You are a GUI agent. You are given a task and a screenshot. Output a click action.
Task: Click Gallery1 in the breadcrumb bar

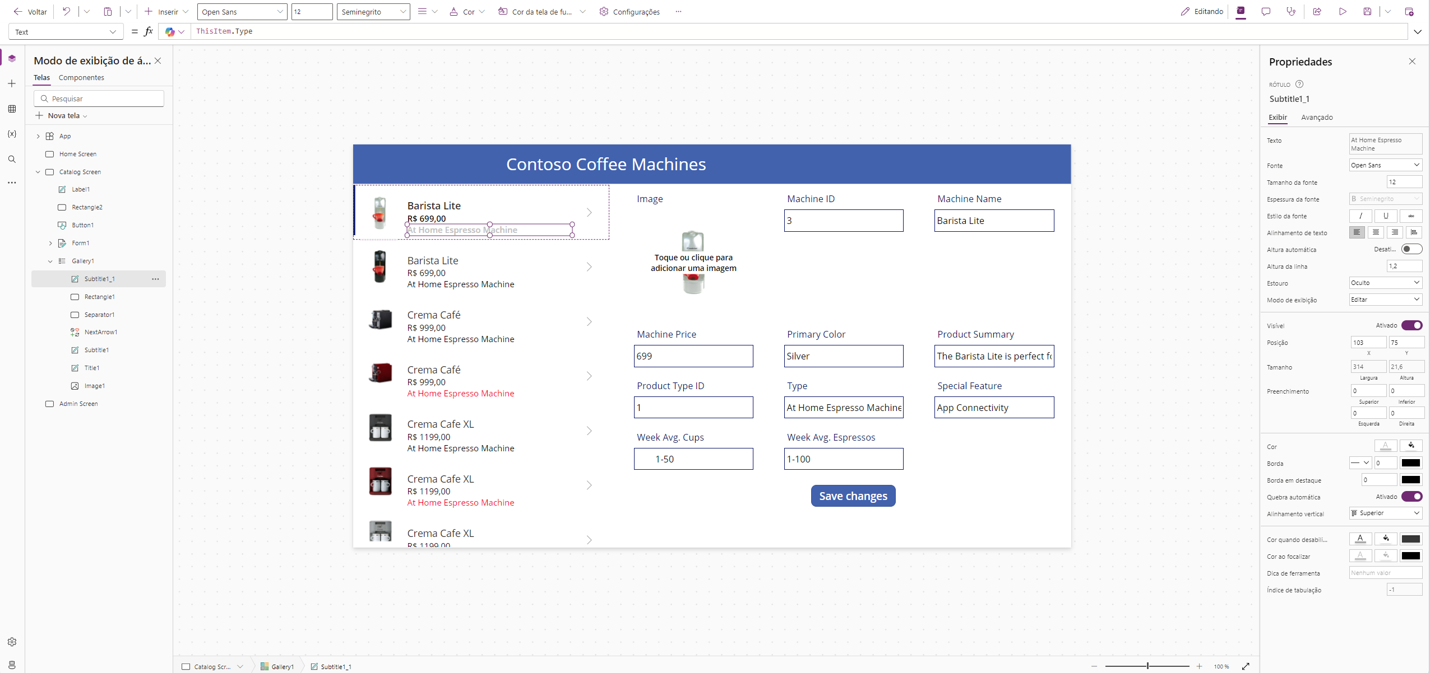pyautogui.click(x=277, y=666)
